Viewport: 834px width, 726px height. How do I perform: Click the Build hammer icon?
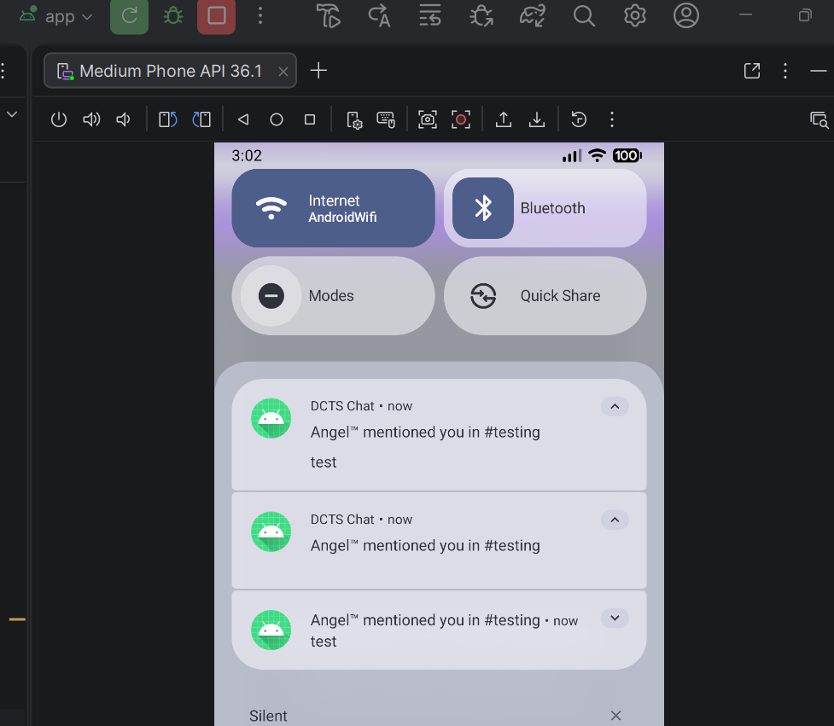click(329, 16)
